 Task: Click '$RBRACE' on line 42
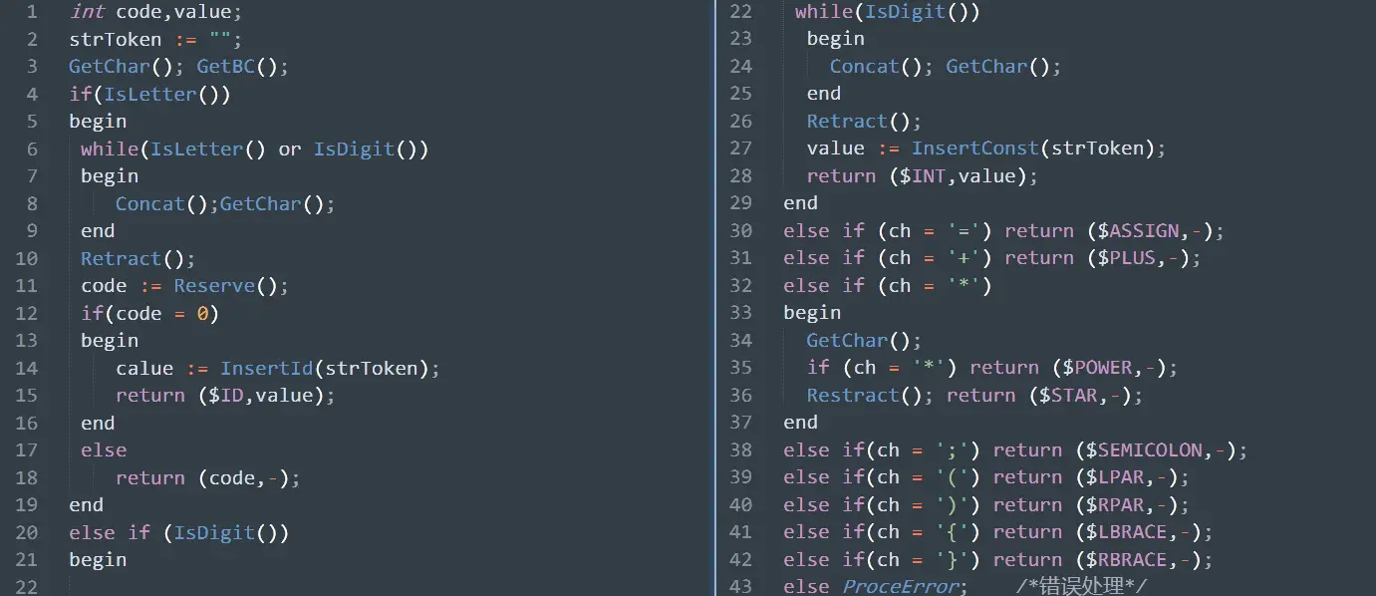pos(1126,560)
